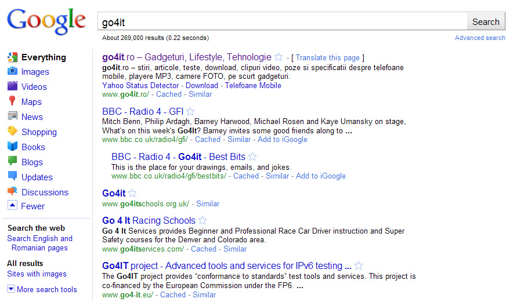Click the Search button
The width and height of the screenshot is (510, 302).
tap(486, 22)
